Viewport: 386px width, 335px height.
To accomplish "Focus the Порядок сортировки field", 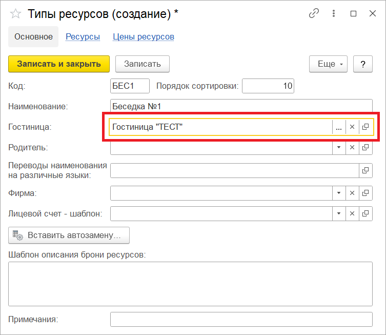I will pyautogui.click(x=268, y=86).
